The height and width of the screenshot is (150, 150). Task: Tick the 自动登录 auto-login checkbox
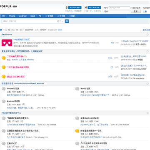click(x=132, y=8)
